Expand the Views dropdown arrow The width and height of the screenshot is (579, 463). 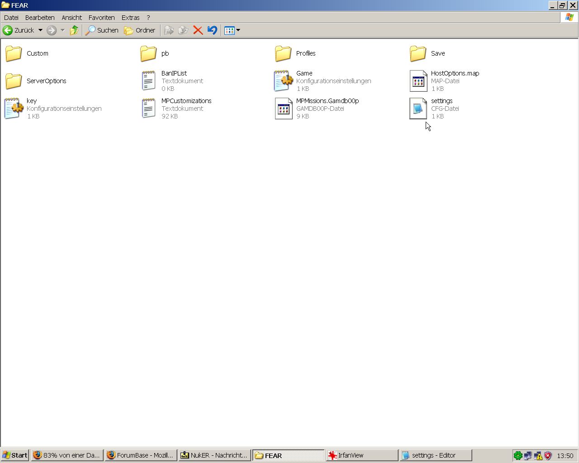click(x=238, y=30)
